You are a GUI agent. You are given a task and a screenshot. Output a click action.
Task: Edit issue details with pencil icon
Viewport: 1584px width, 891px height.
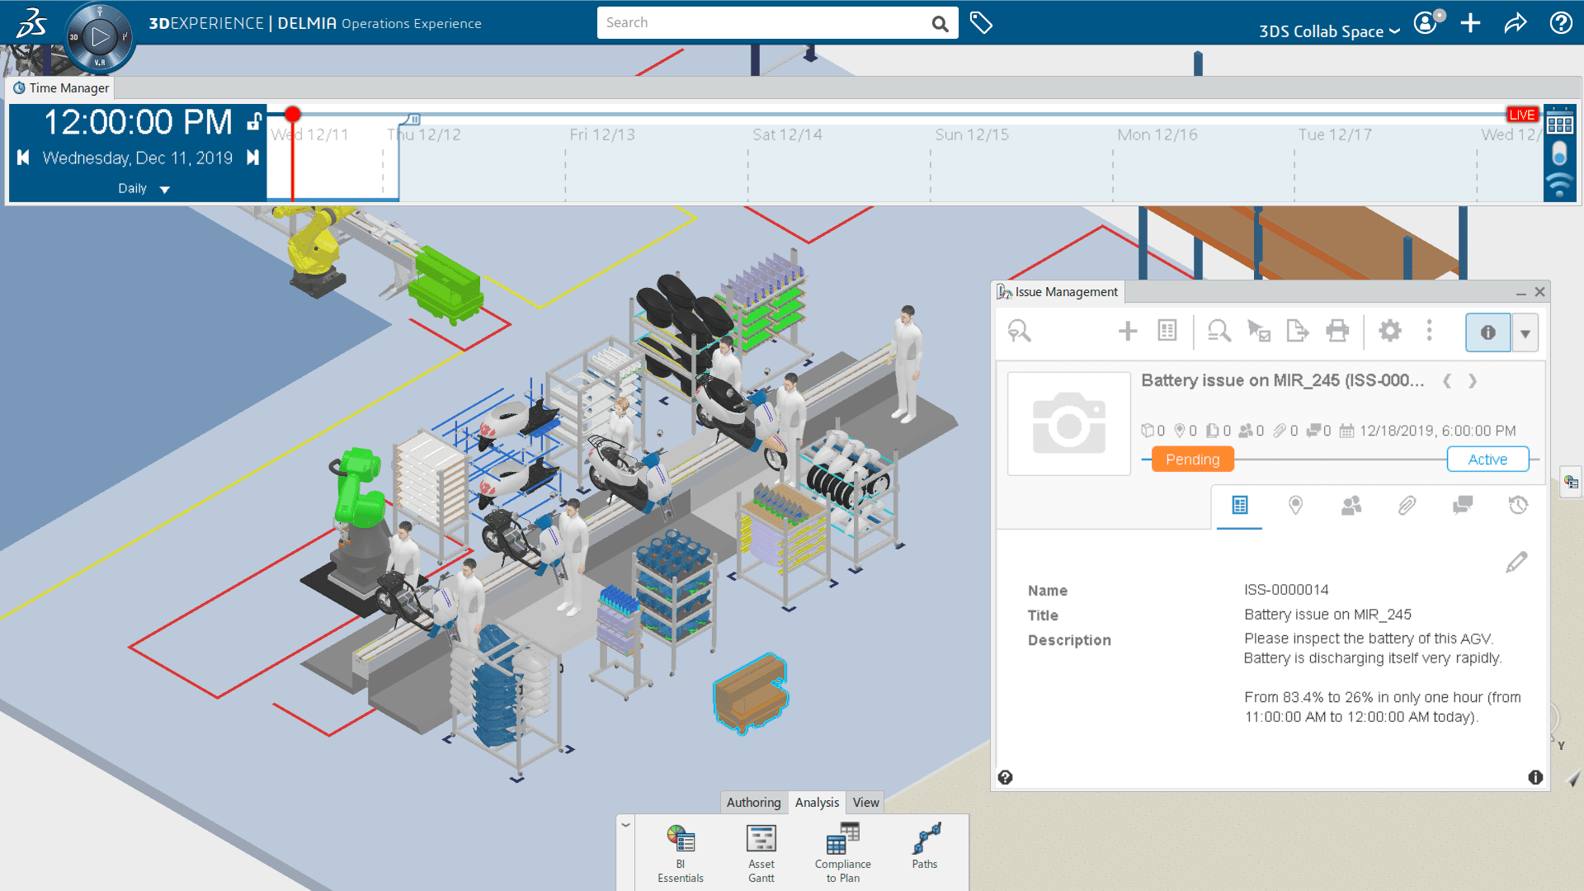click(1516, 562)
